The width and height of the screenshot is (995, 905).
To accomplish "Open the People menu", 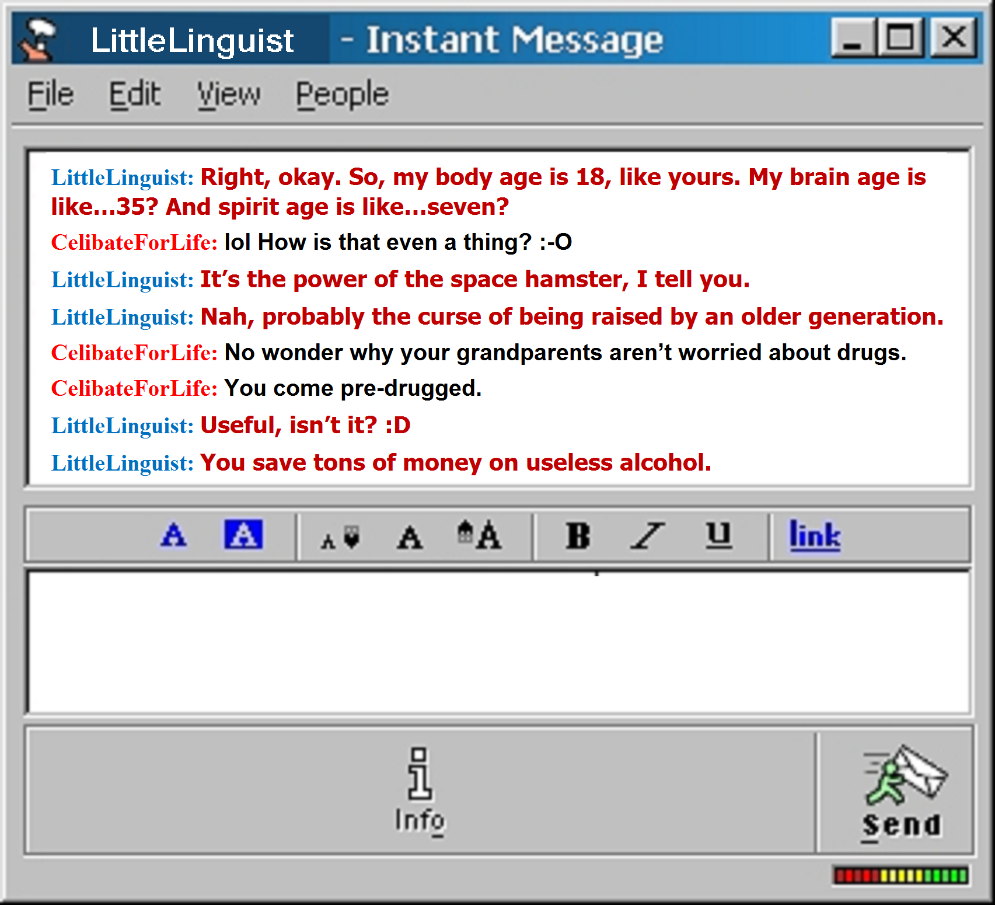I will pyautogui.click(x=342, y=95).
